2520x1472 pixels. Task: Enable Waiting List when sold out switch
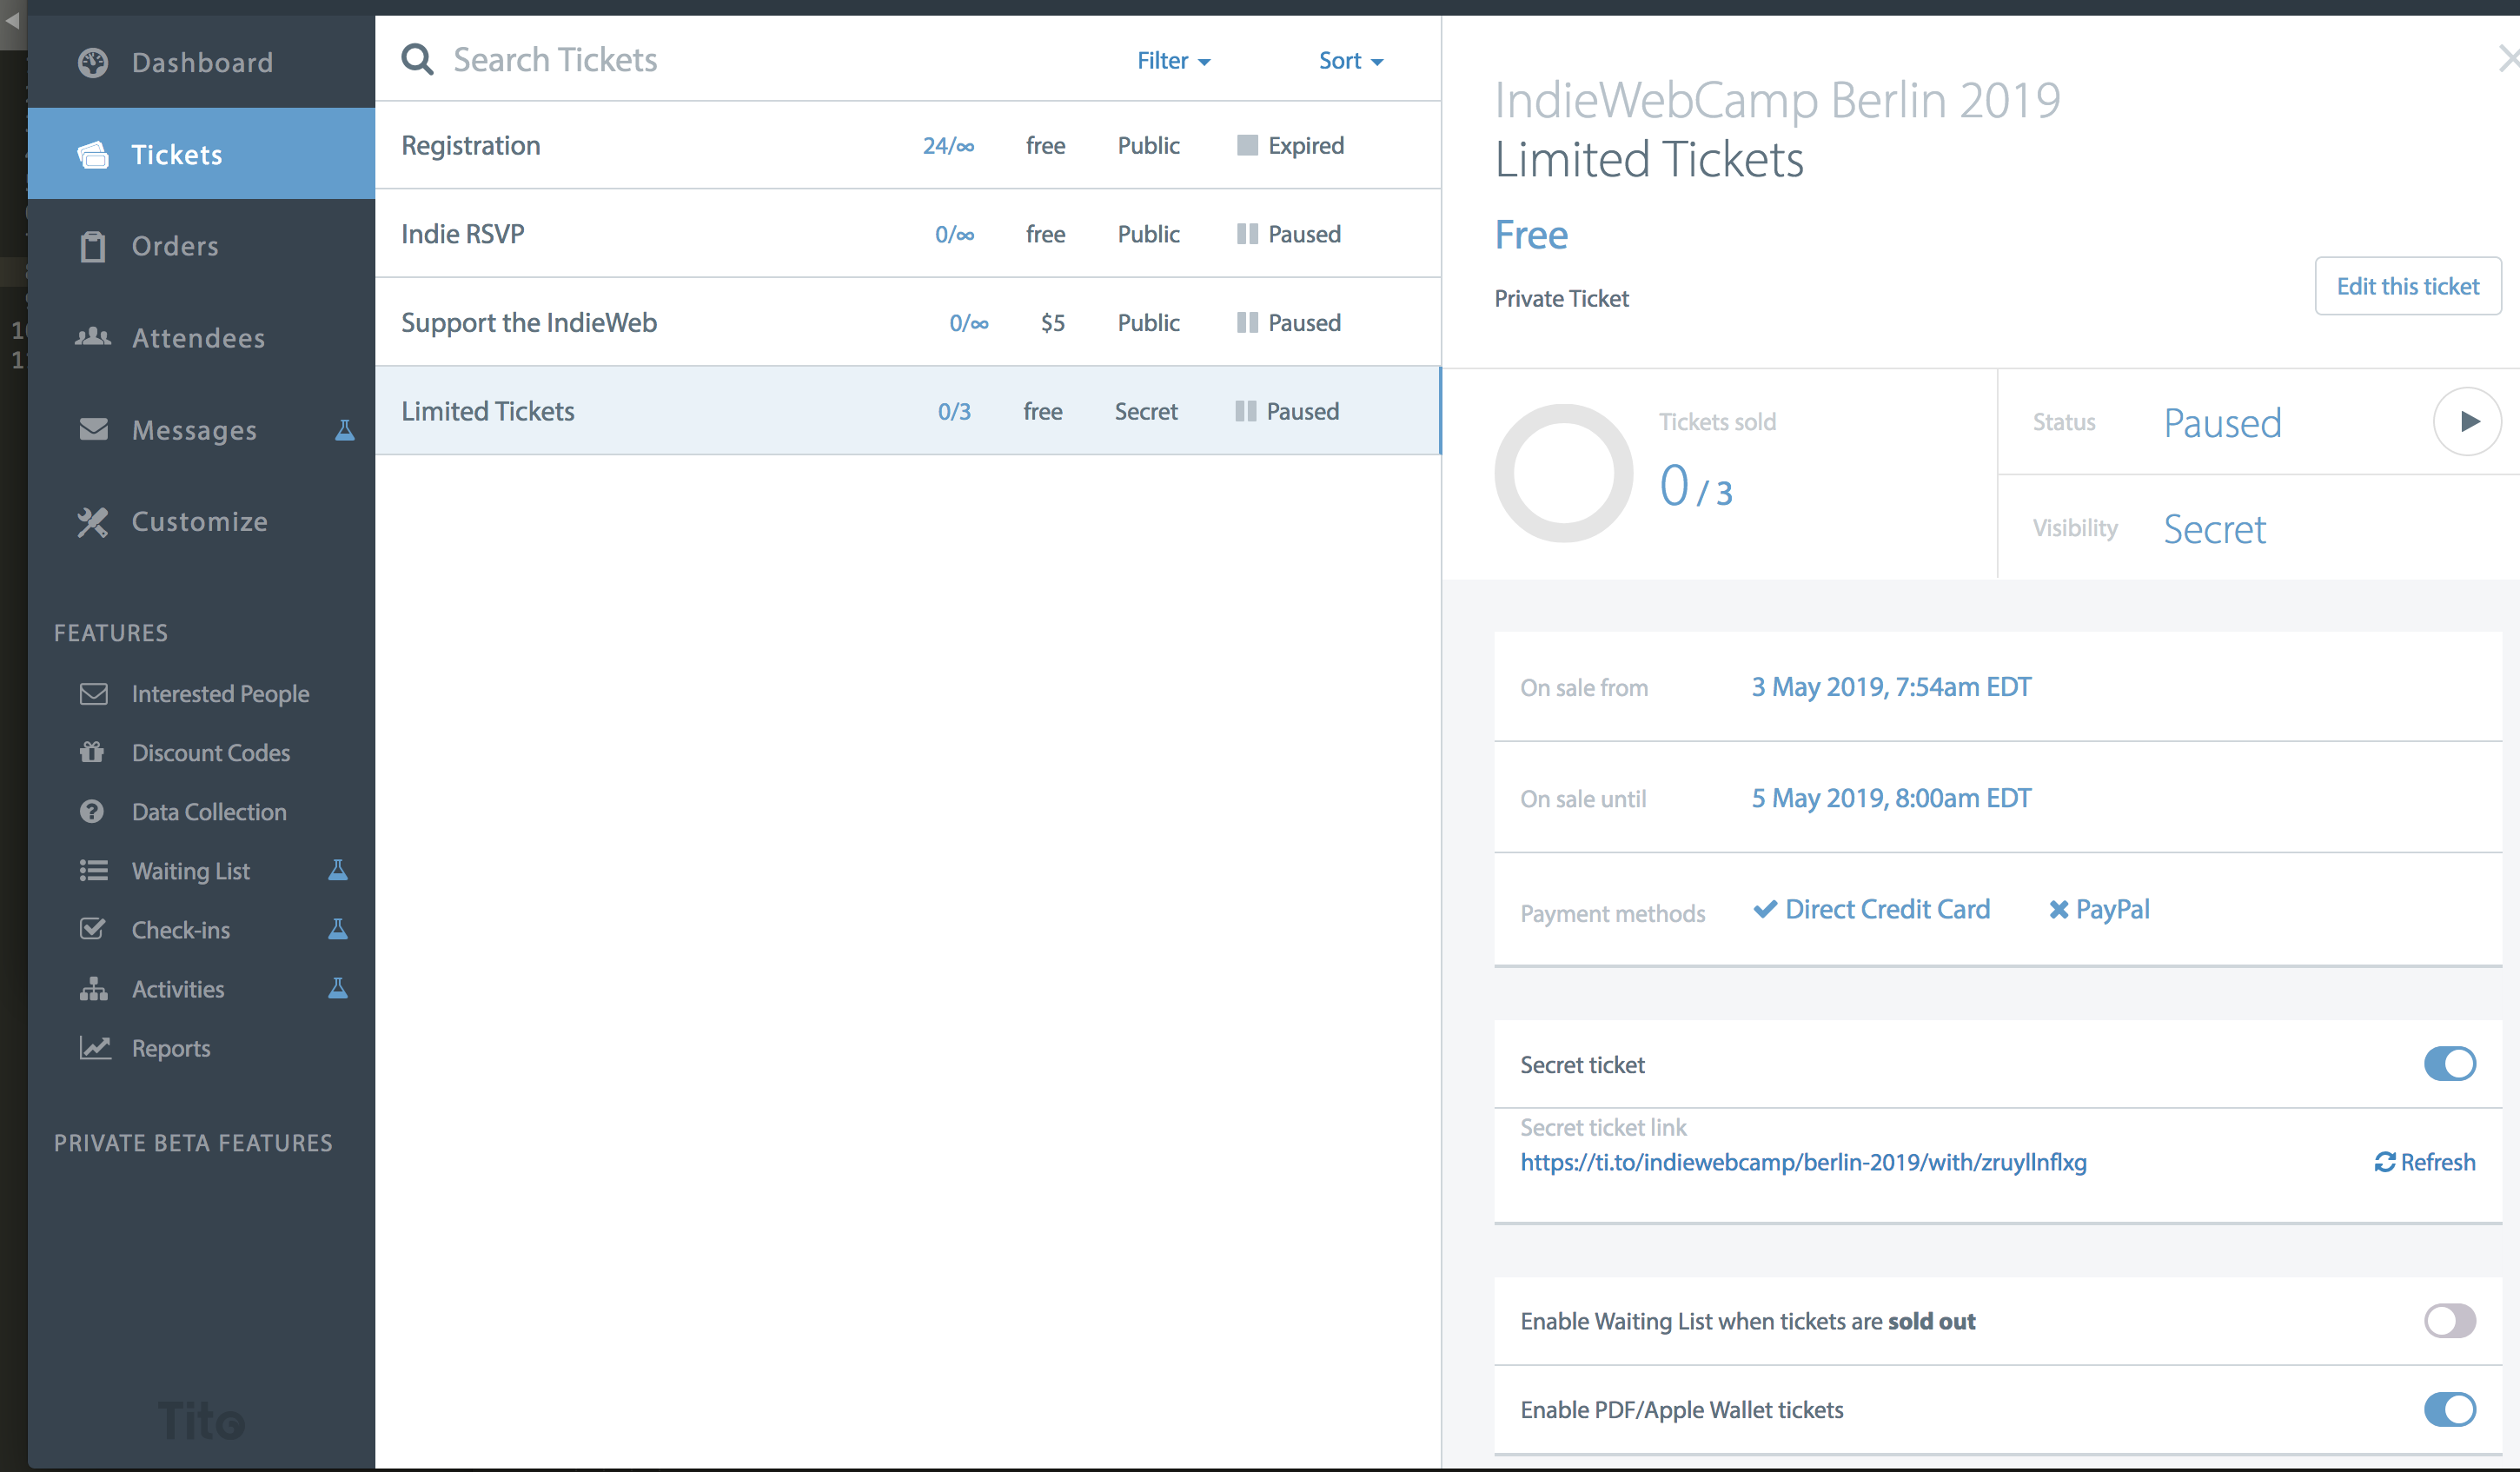[2449, 1321]
